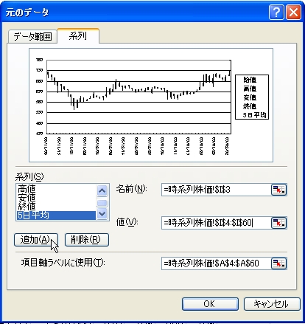This screenshot has height=324, width=305.
Task: Open the help question mark button
Action: click(x=276, y=12)
